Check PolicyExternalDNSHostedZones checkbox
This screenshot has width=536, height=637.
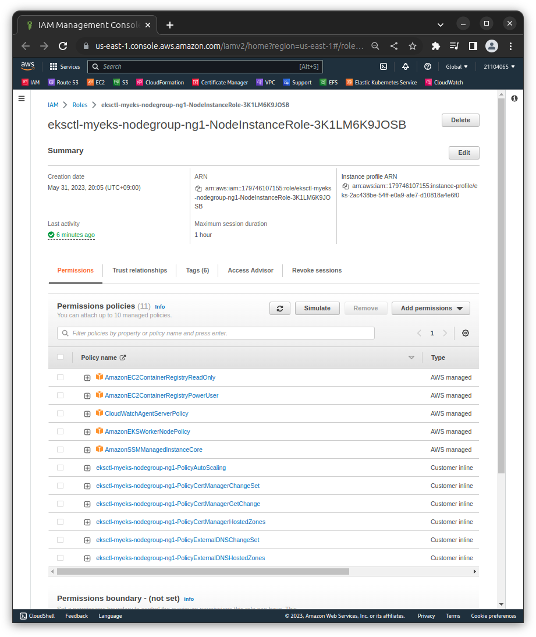click(61, 558)
